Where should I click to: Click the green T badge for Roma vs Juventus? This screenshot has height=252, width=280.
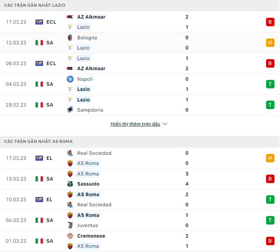tap(270, 220)
